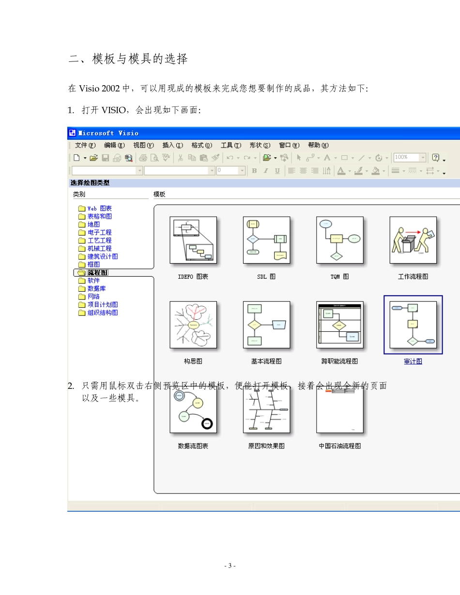Select the IDEF0 图表 template thumbnail

coord(193,240)
